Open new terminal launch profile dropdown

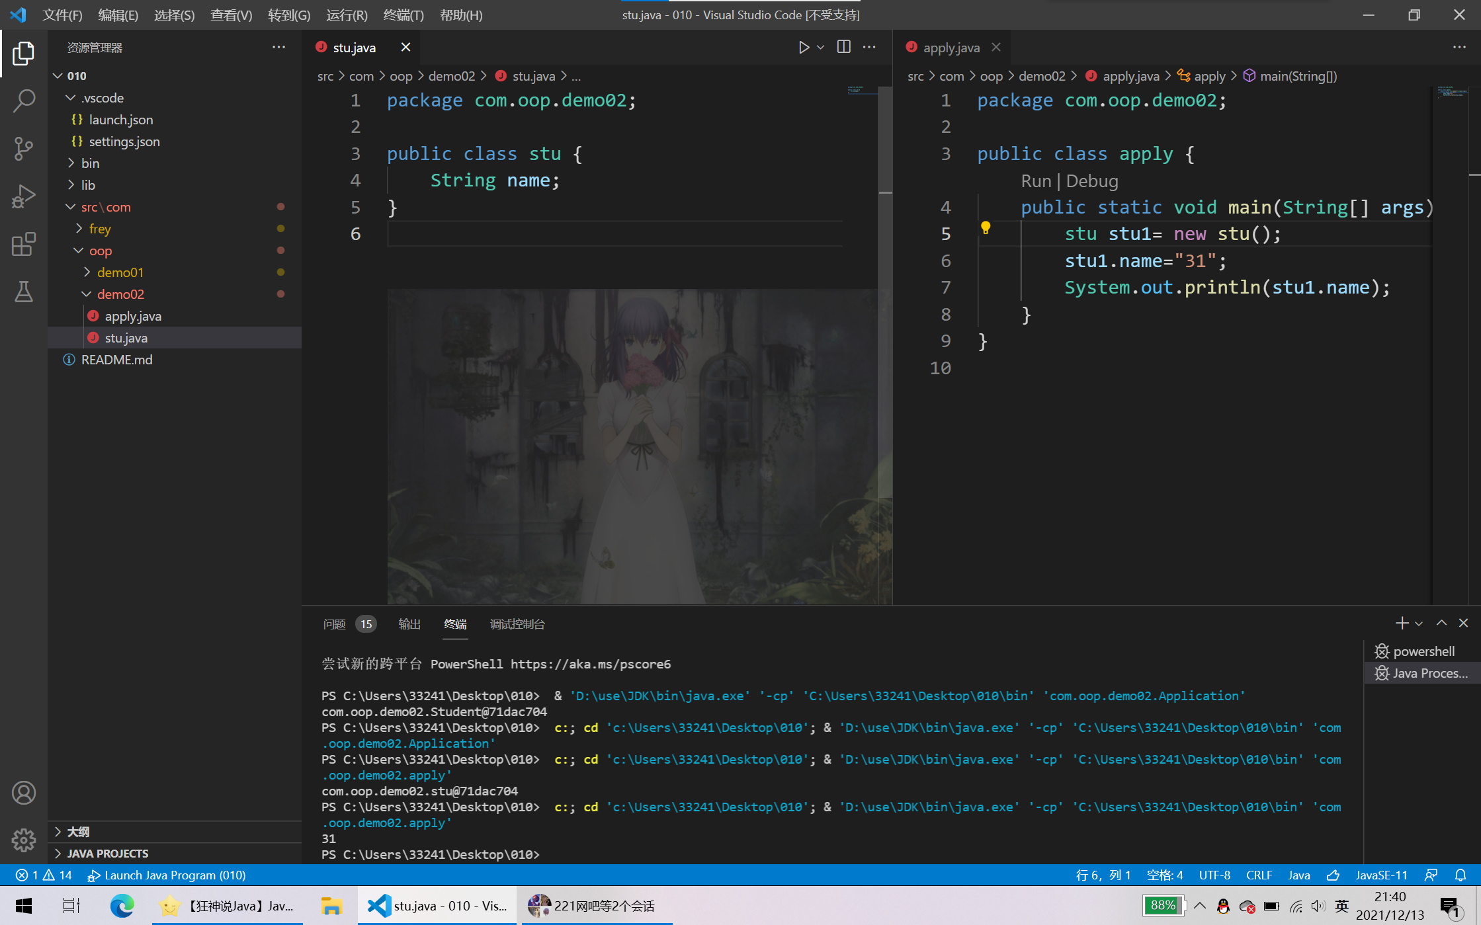tap(1419, 623)
